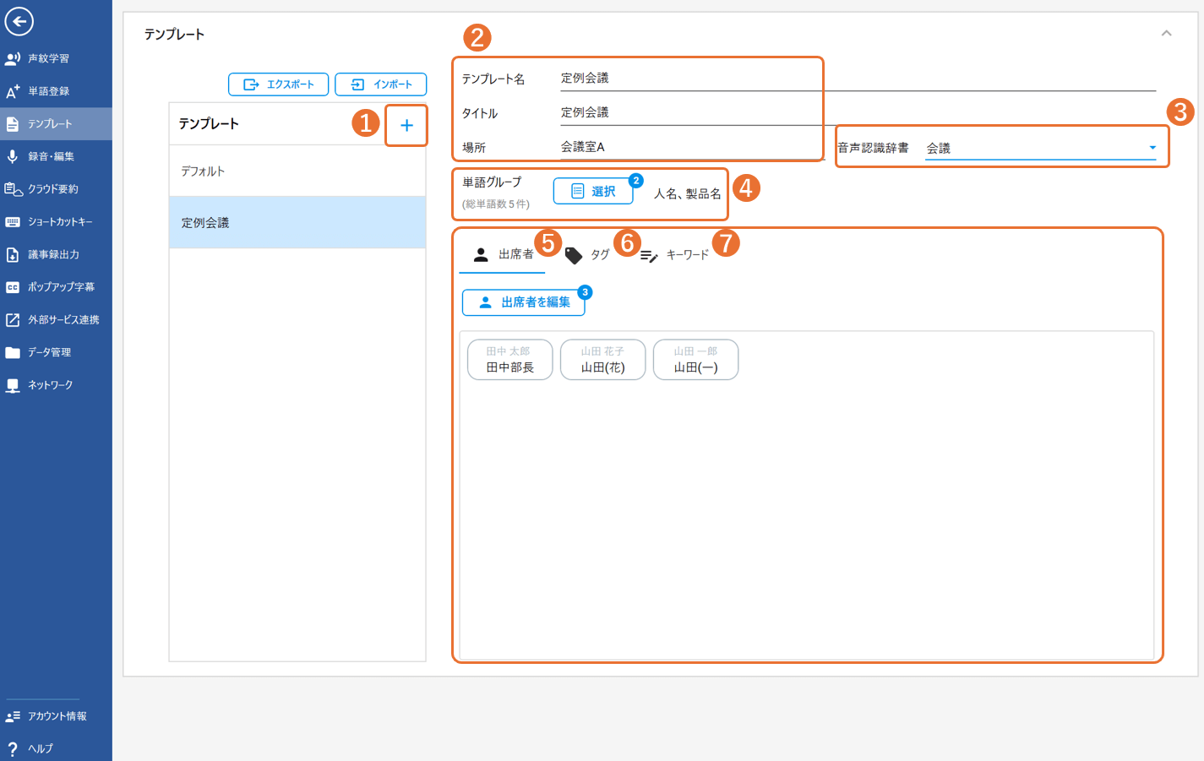This screenshot has width=1204, height=761.
Task: Click the インポート import button
Action: 381,84
